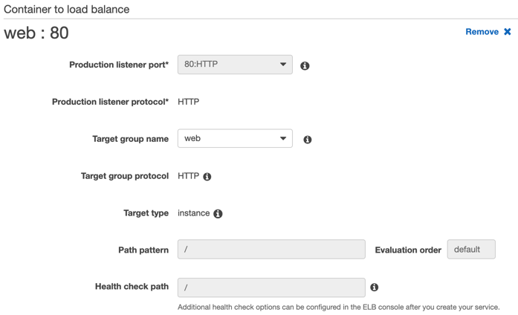Click info icon next to Target group name
This screenshot has width=518, height=315.
(x=307, y=140)
